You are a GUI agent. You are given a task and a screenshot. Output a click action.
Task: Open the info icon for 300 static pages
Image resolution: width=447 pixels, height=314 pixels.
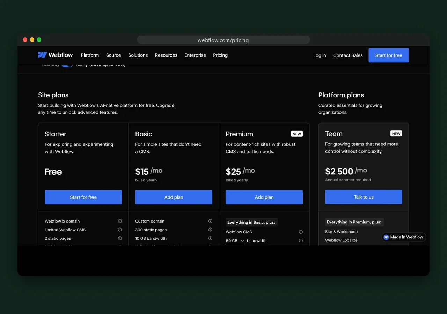click(210, 230)
